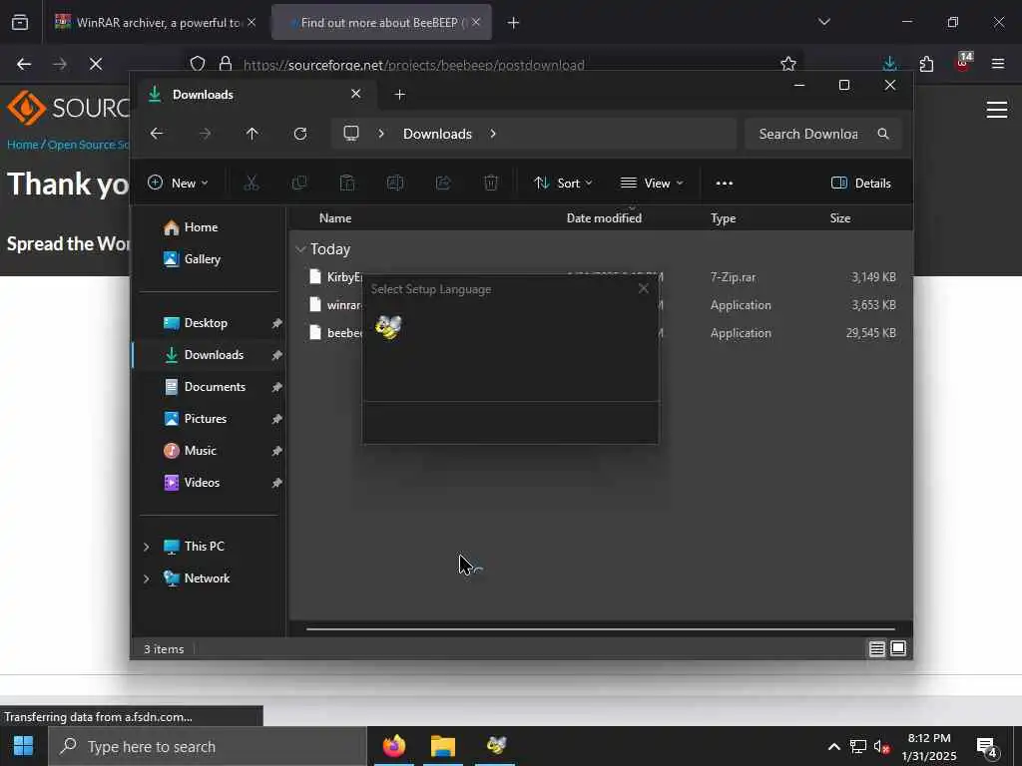Viewport: 1022px width, 766px height.
Task: Click the chevron after Downloads in address bar
Action: point(493,134)
